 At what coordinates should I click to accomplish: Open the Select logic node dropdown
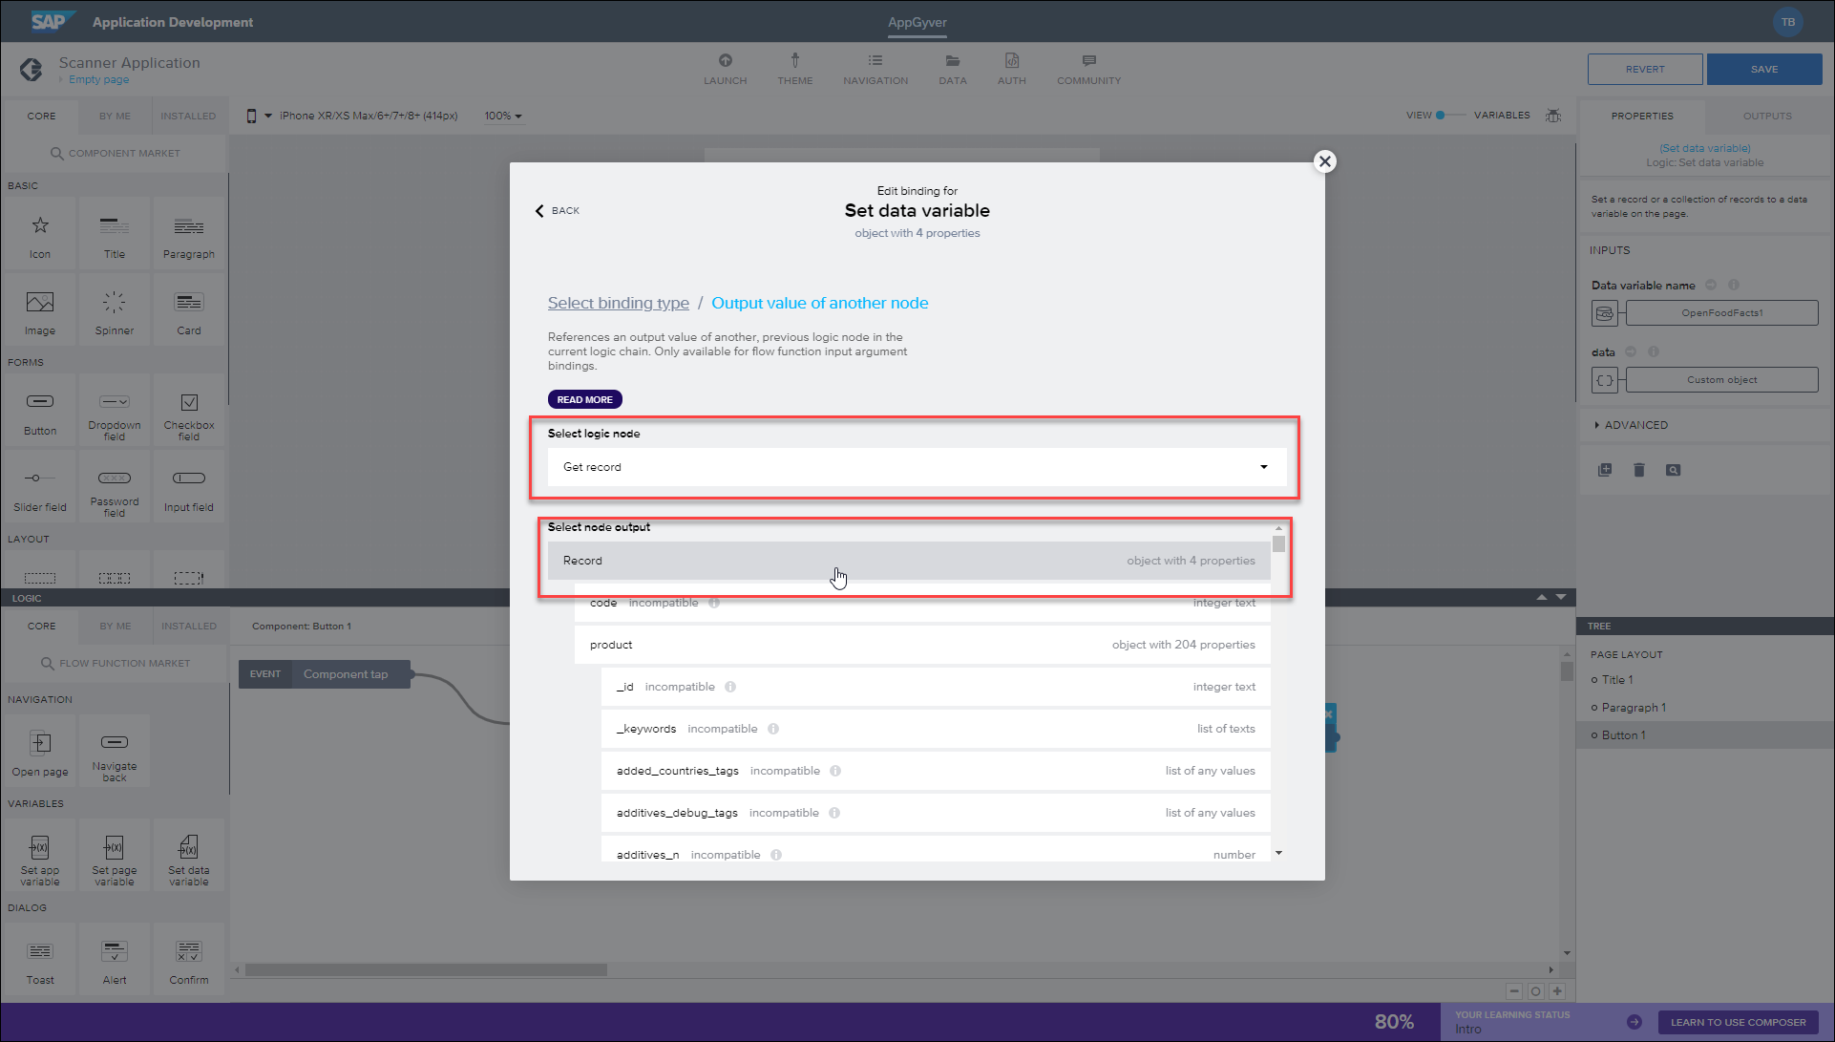click(917, 467)
